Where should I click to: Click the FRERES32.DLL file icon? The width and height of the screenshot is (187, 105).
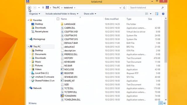62,54
